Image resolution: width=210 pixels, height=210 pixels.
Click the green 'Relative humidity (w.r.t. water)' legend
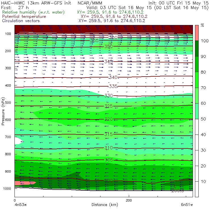pyautogui.click(x=33, y=12)
